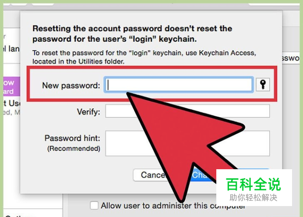Focus the New password text field
303x217 pixels.
(x=179, y=85)
